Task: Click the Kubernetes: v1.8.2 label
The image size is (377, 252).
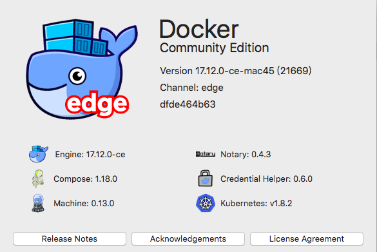Action: [x=256, y=204]
